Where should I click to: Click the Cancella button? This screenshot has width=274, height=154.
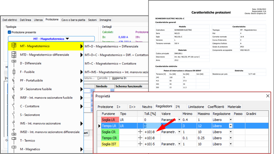coord(102,78)
